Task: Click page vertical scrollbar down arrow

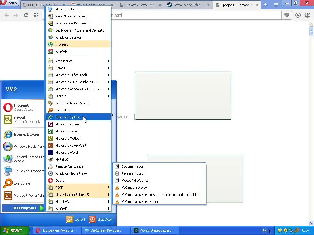Action: 312,223
